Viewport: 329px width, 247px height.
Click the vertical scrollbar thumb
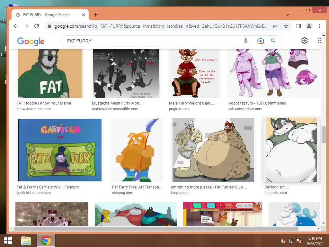[x=323, y=134]
